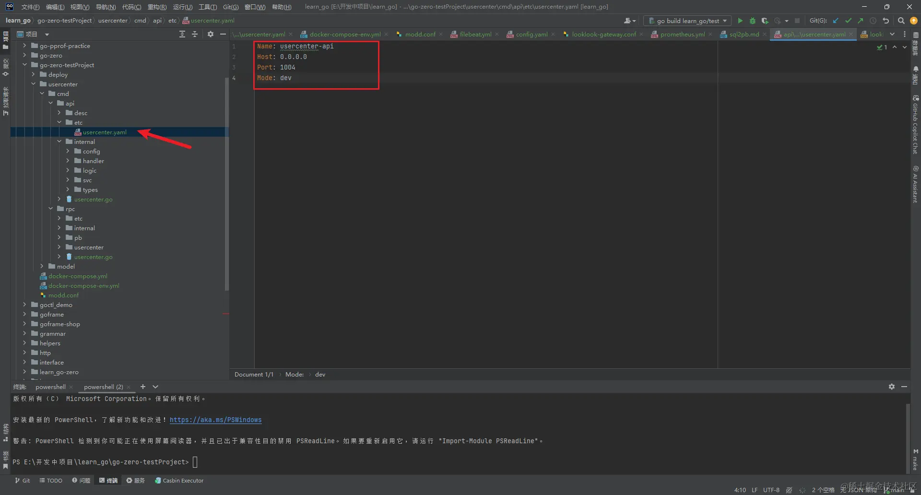Click usercenter.yaml breadcrumb in navigation bar
Screen dimensions: 921x495
tap(208, 21)
